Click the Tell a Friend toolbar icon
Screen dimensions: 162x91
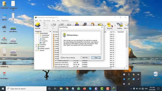[x=126, y=26]
